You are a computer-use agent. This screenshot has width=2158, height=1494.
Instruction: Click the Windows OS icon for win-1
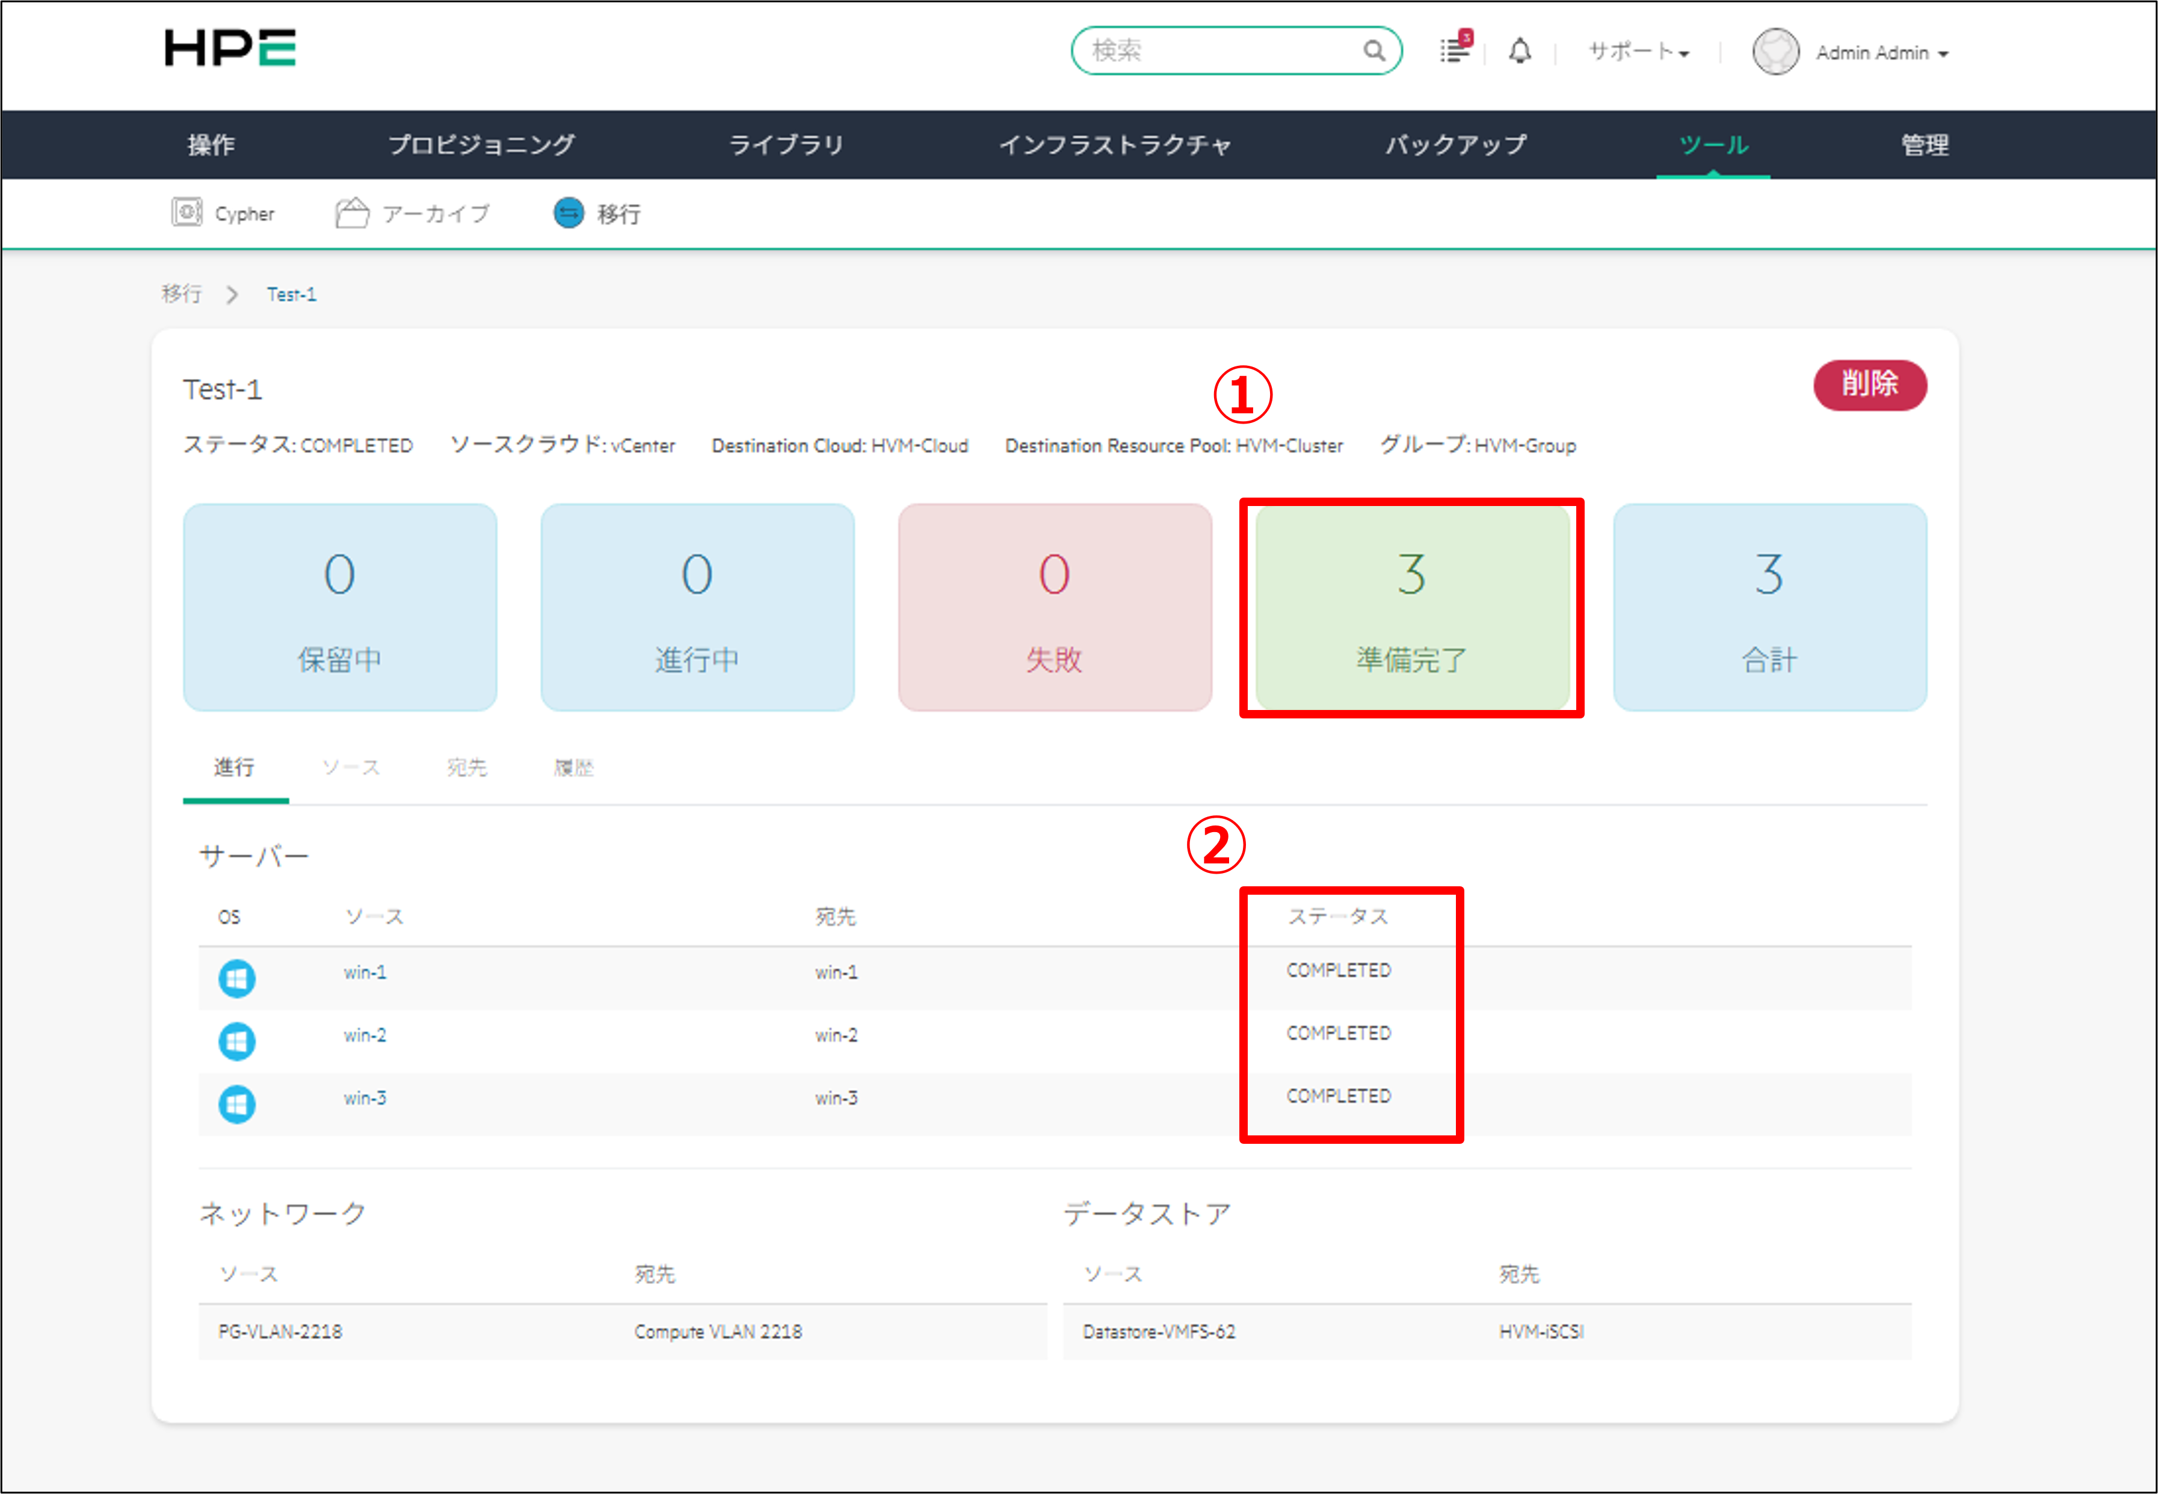pyautogui.click(x=237, y=978)
